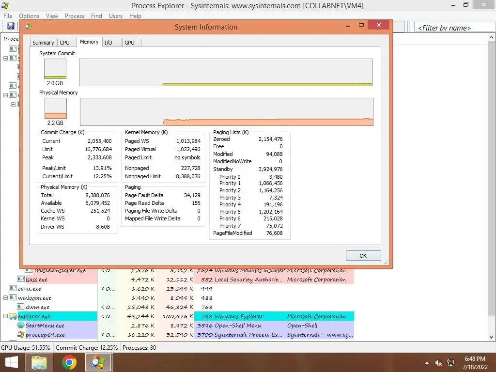Click the procexp64.exe process icon
This screenshot has width=496, height=372.
[21, 334]
